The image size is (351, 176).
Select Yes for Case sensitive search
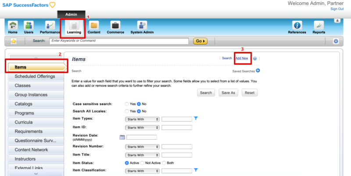127,104
